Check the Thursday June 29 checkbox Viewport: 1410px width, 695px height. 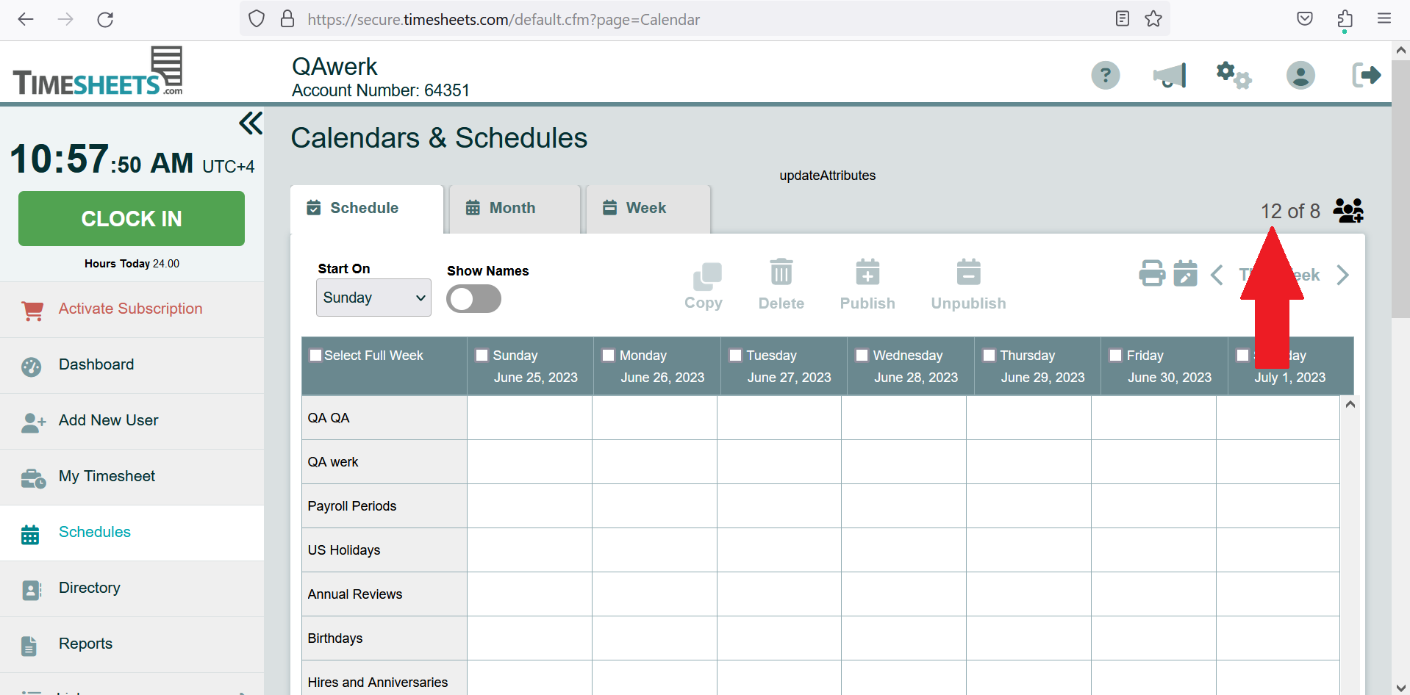(x=989, y=356)
